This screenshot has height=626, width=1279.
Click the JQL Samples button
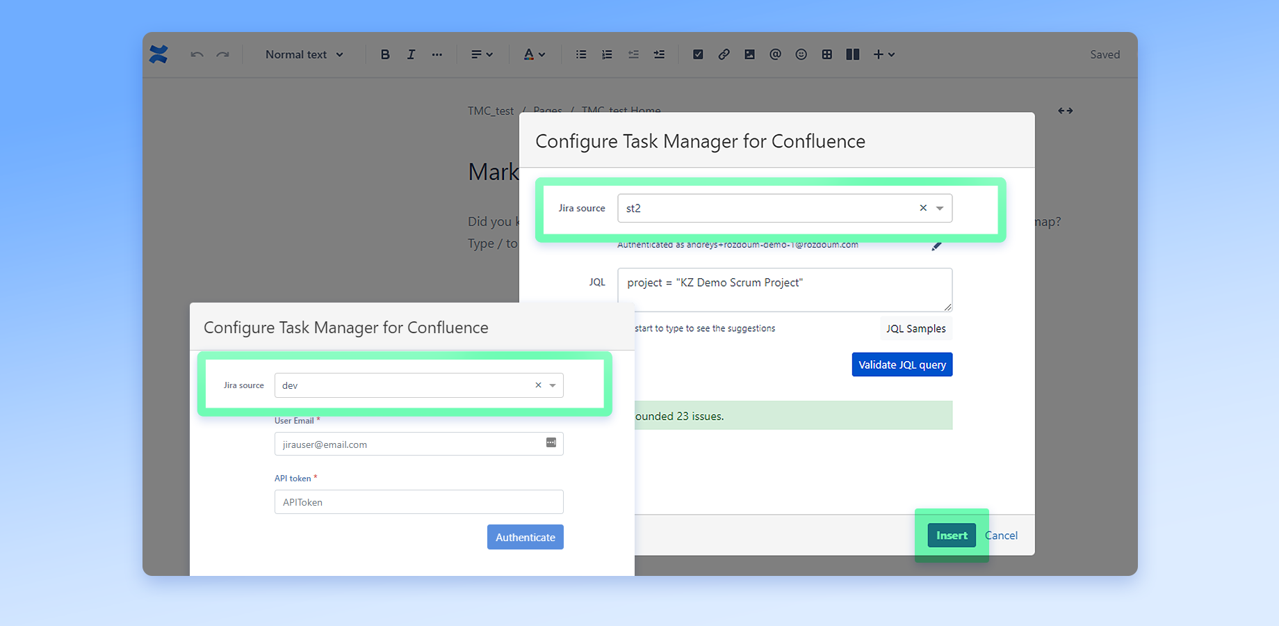click(x=915, y=328)
